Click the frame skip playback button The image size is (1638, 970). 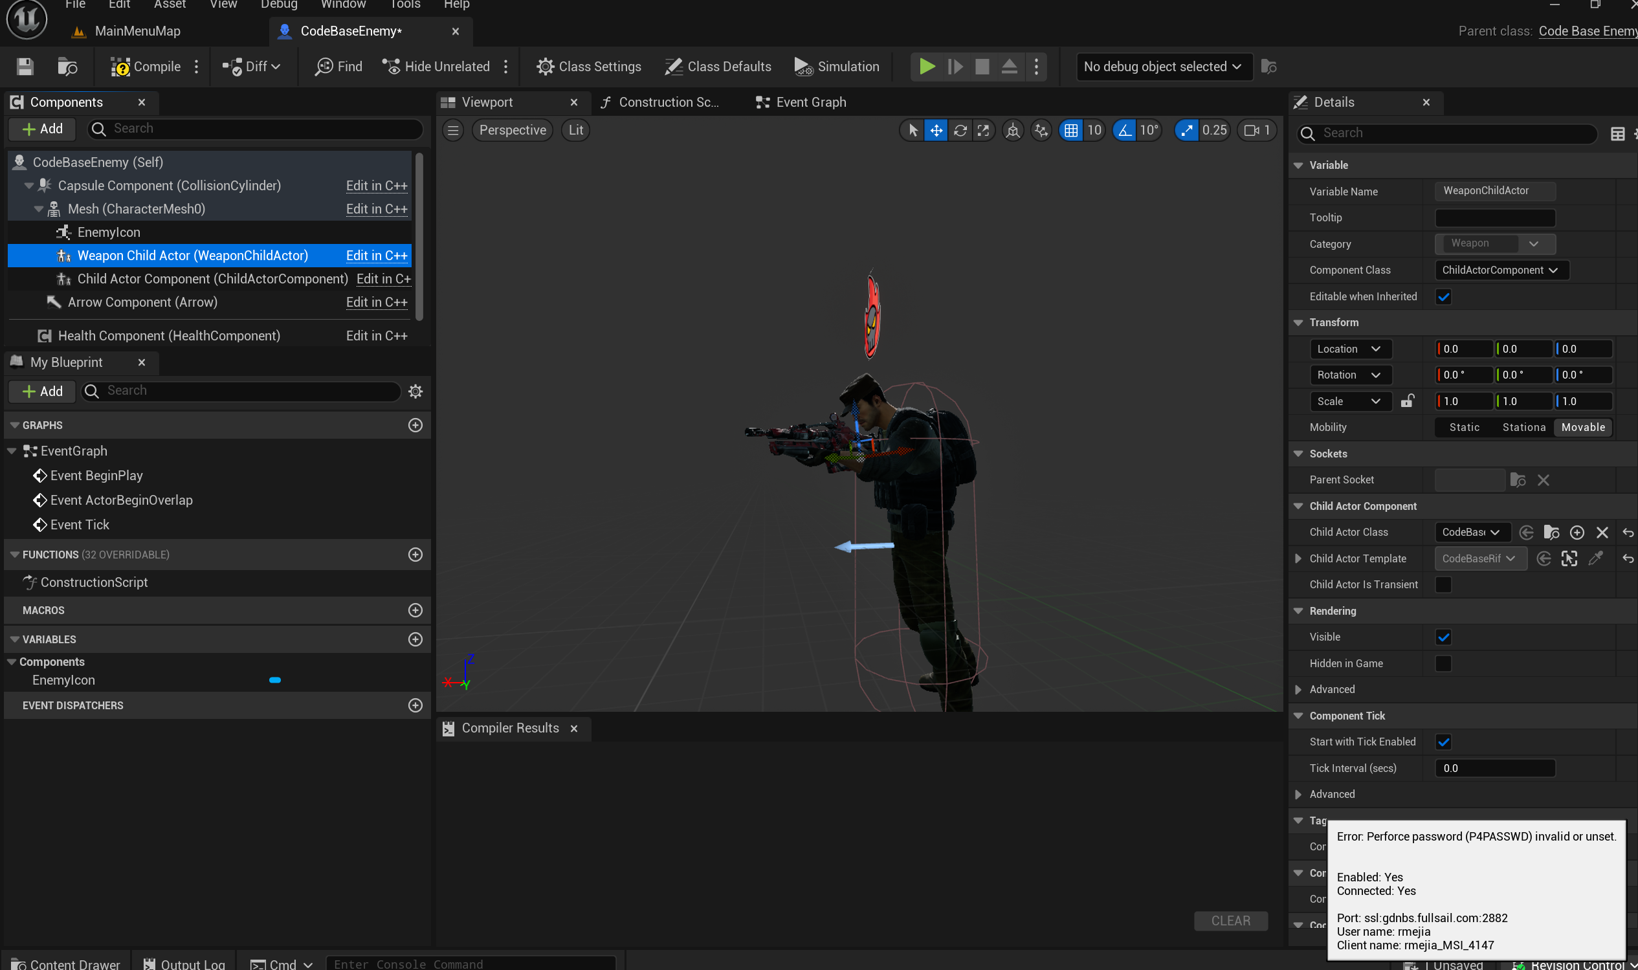(x=955, y=67)
